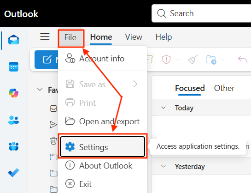Image resolution: width=251 pixels, height=193 pixels.
Task: Open the People contacts icon
Action: [14, 120]
